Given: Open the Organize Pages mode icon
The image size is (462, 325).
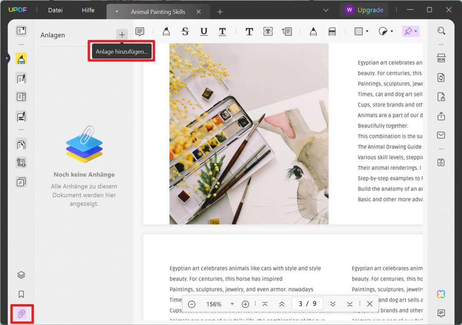Looking at the screenshot, I should pos(21,144).
